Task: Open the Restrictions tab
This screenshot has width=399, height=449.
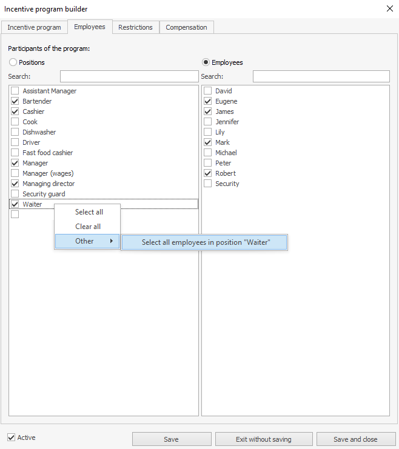Action: point(135,27)
